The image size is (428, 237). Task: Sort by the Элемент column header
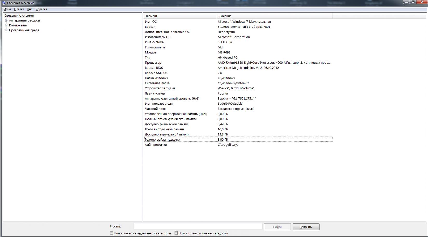(x=180, y=16)
